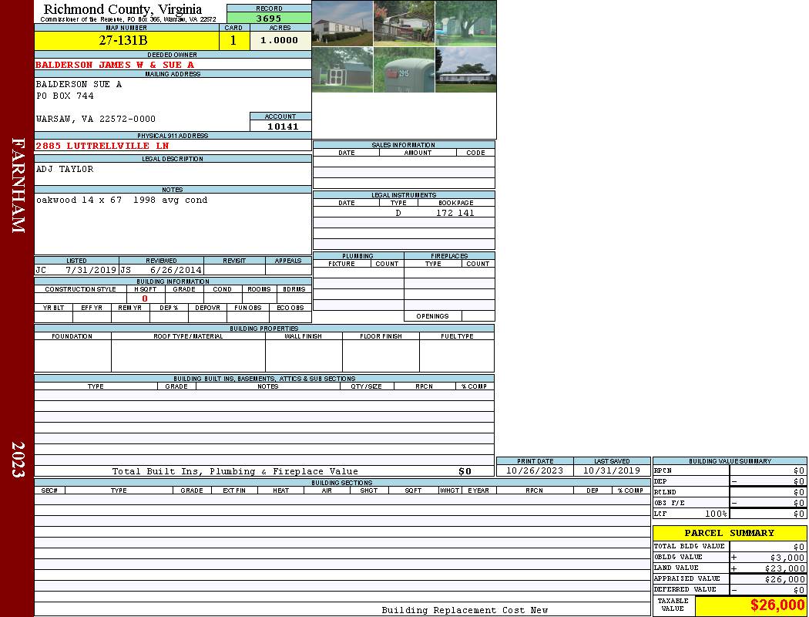This screenshot has width=809, height=617.
Task: Open the shed with white doors photo
Action: [x=342, y=70]
